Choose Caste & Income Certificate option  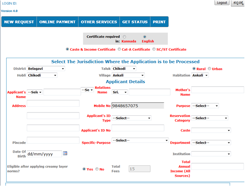pyautogui.click(x=67, y=49)
